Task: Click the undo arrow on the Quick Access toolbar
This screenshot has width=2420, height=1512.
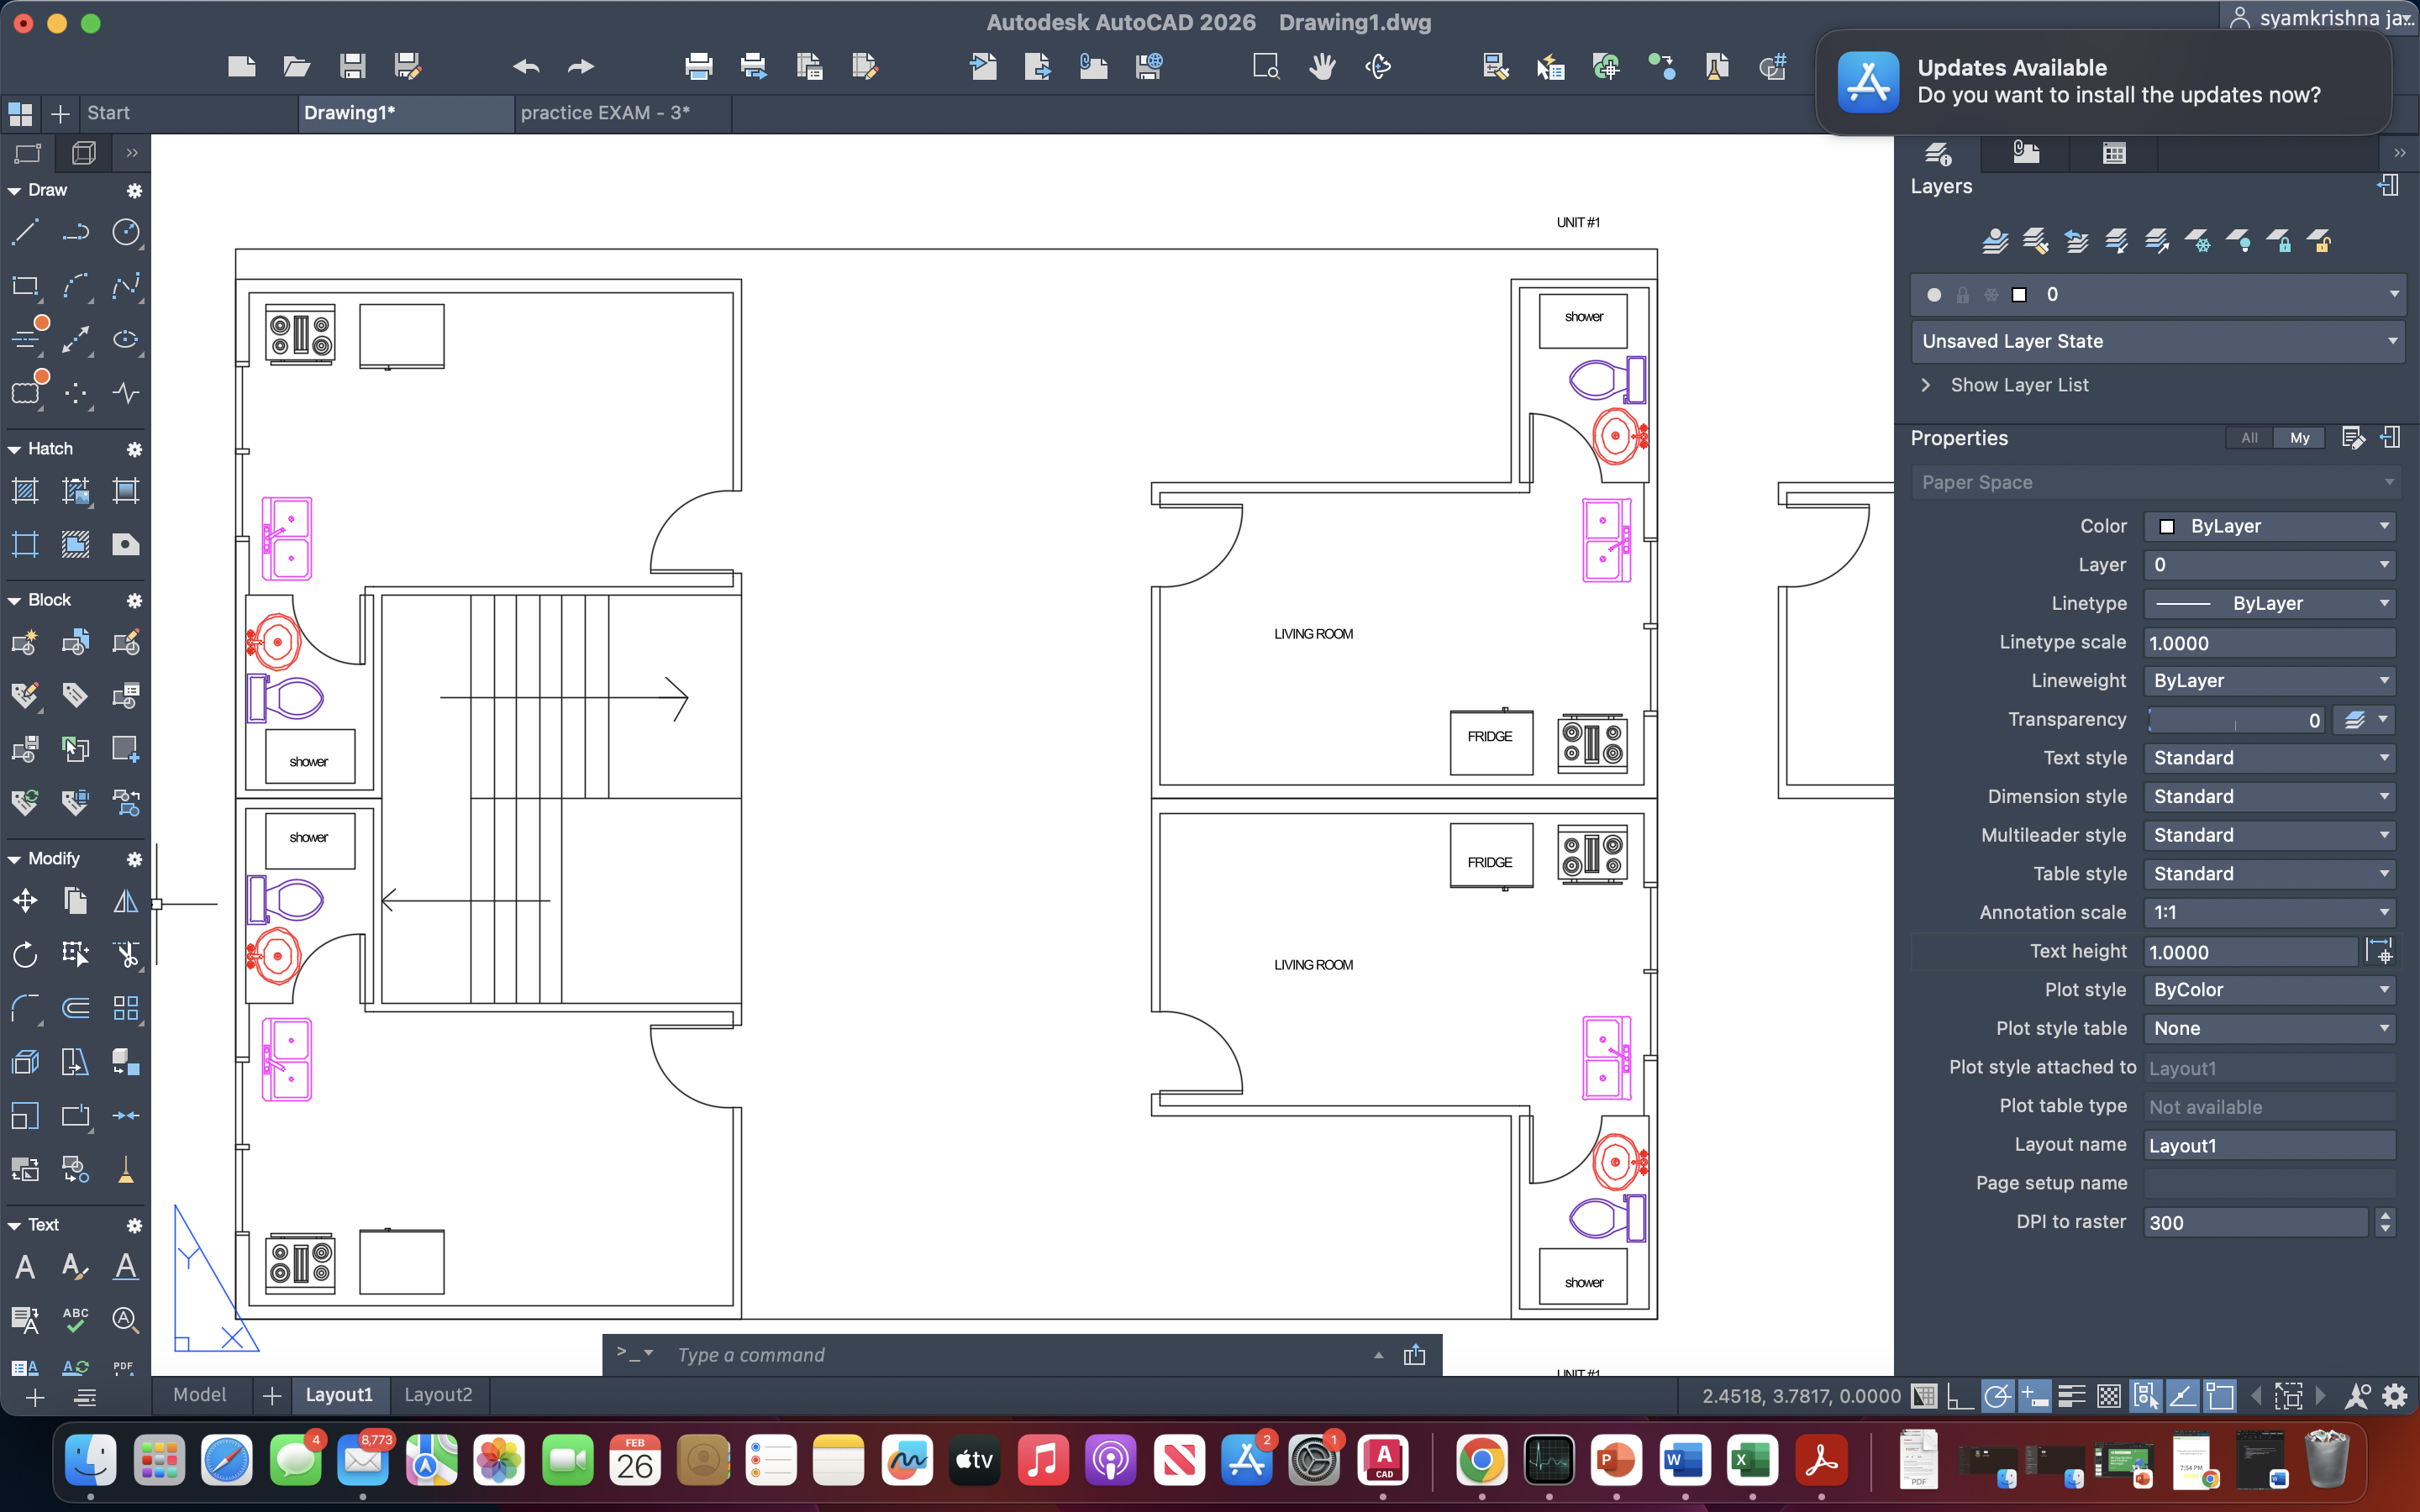Action: pos(524,66)
